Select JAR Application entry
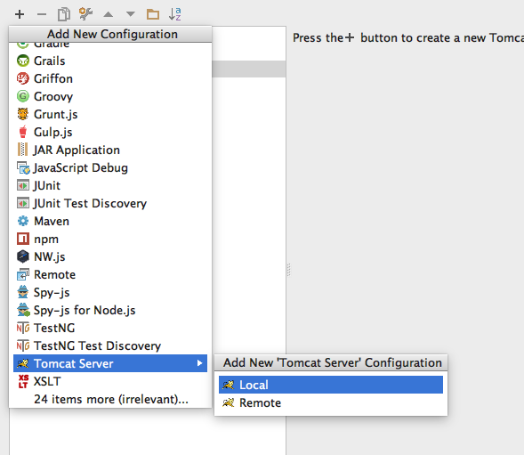 [110, 150]
